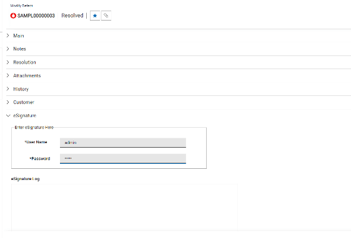The width and height of the screenshot is (351, 238).
Task: Focus the User Name input field
Action: point(123,143)
